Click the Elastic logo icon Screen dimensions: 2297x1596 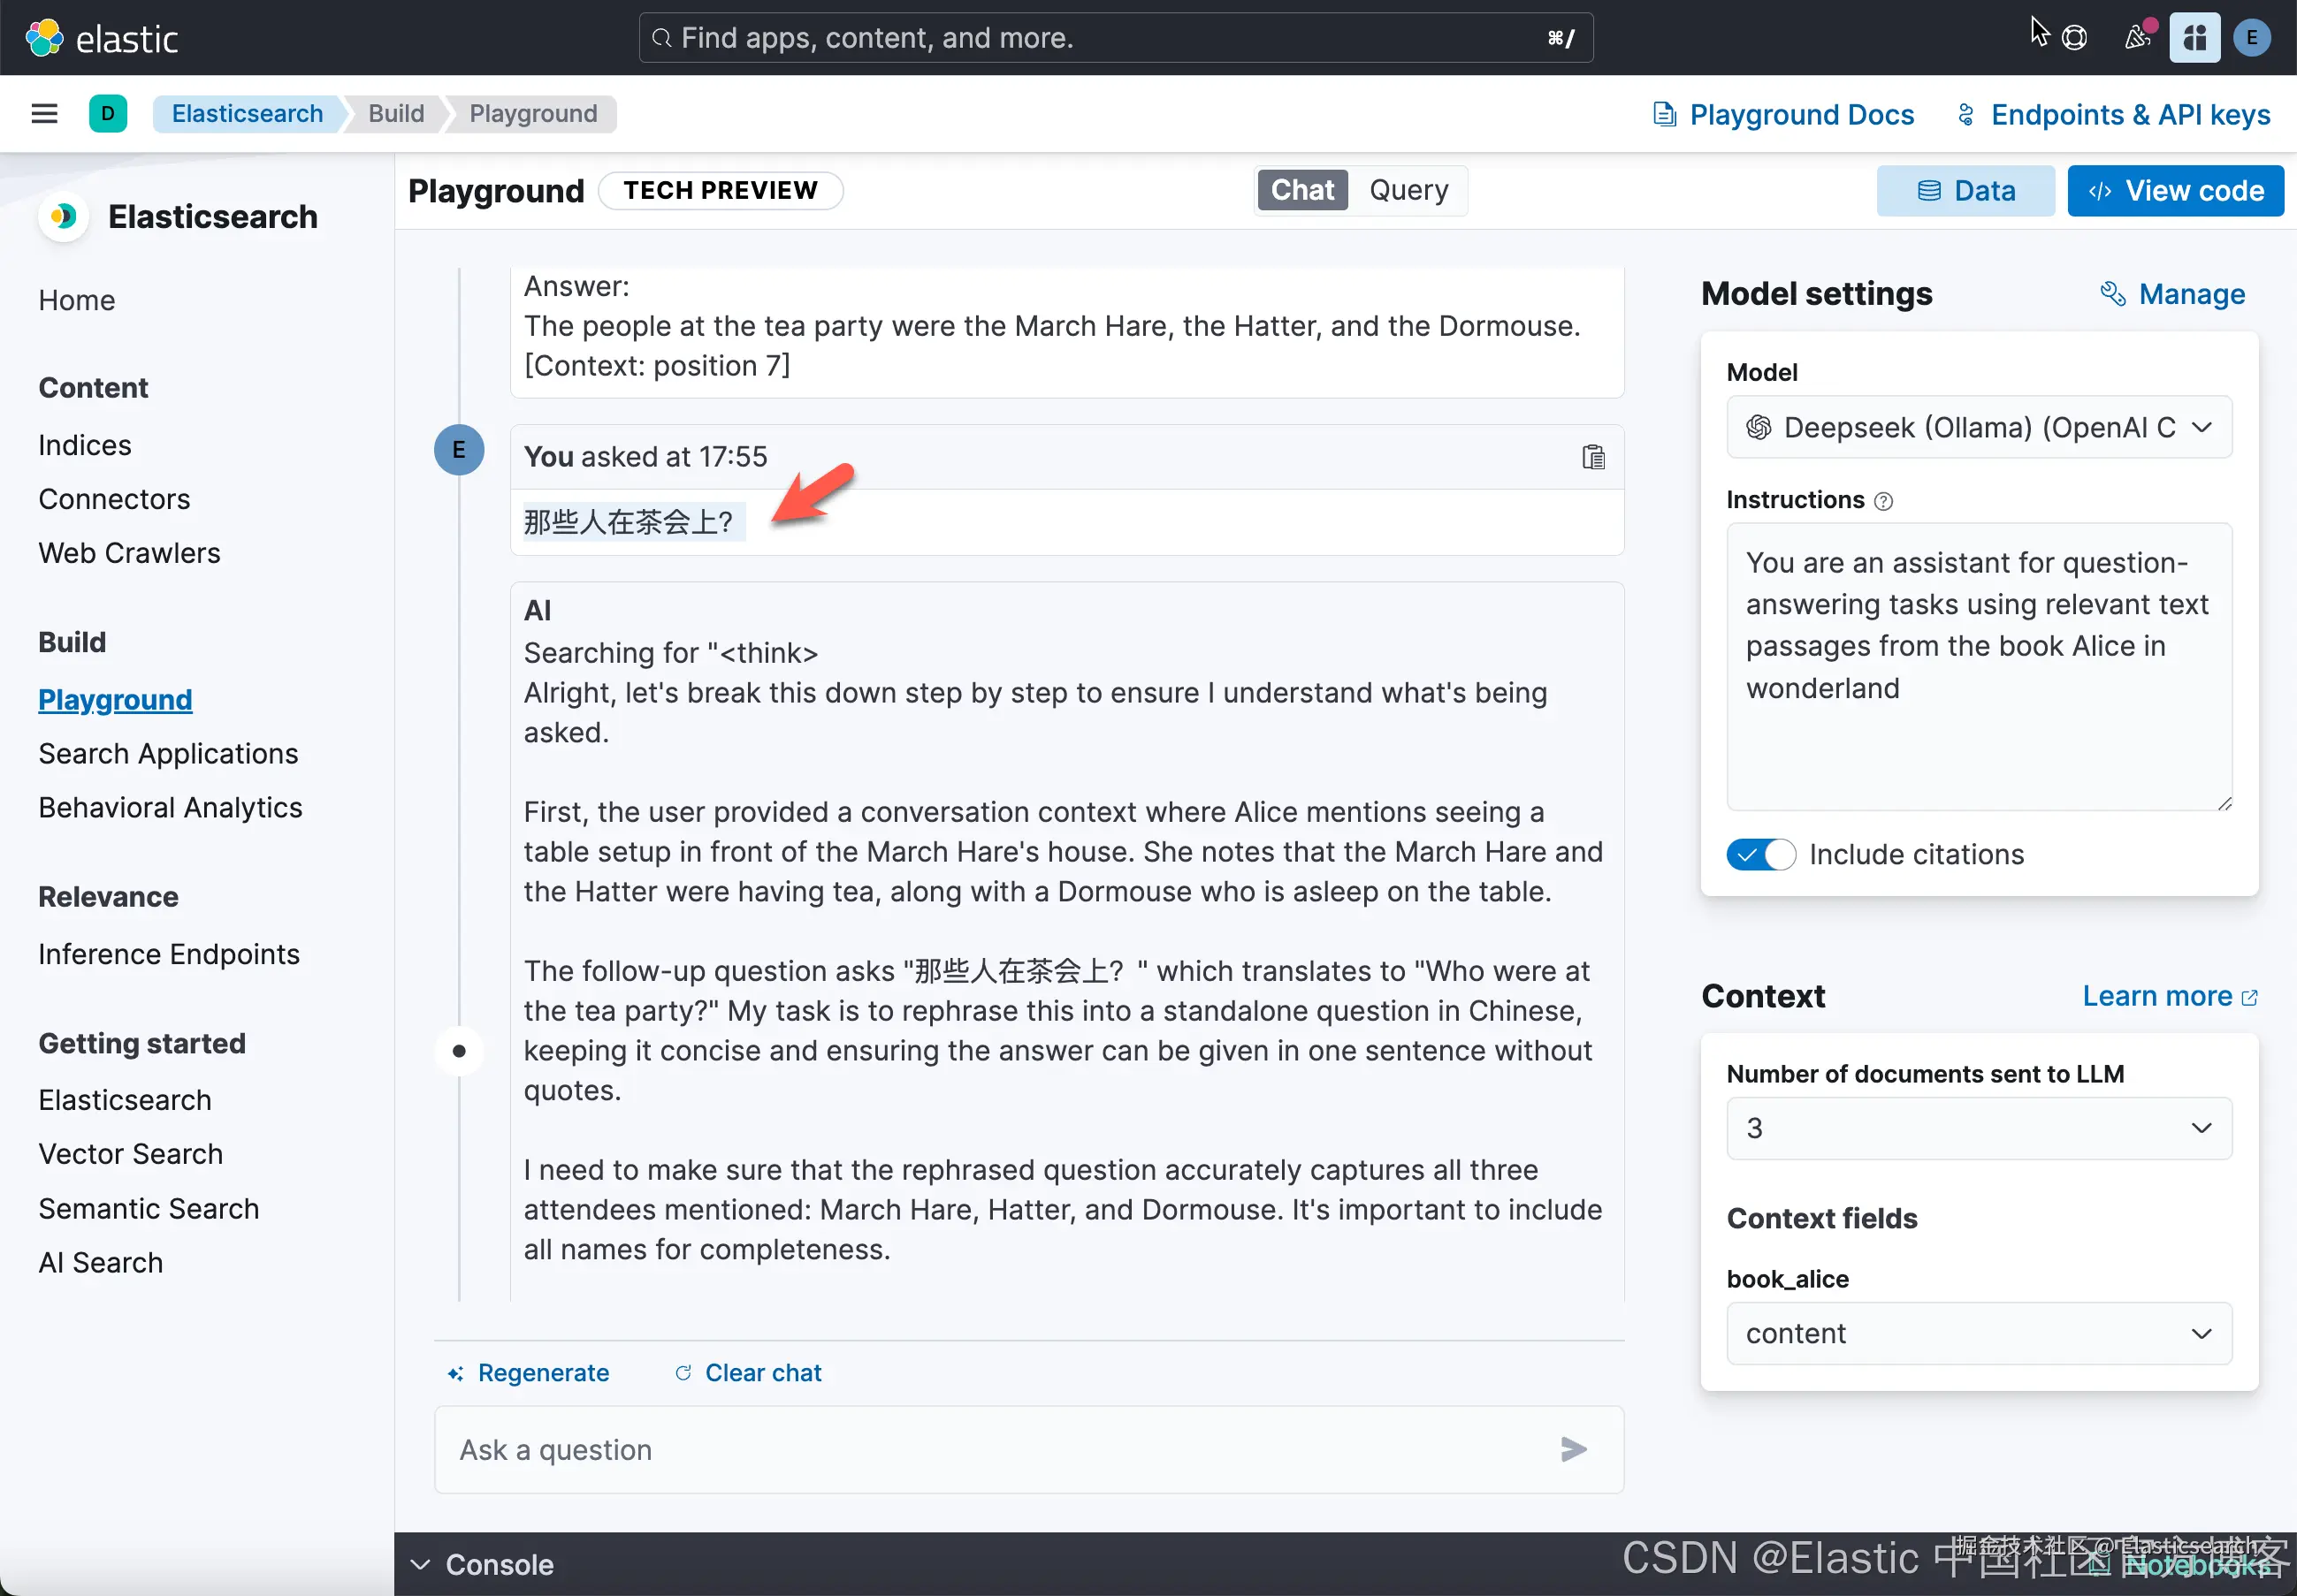pos(44,38)
